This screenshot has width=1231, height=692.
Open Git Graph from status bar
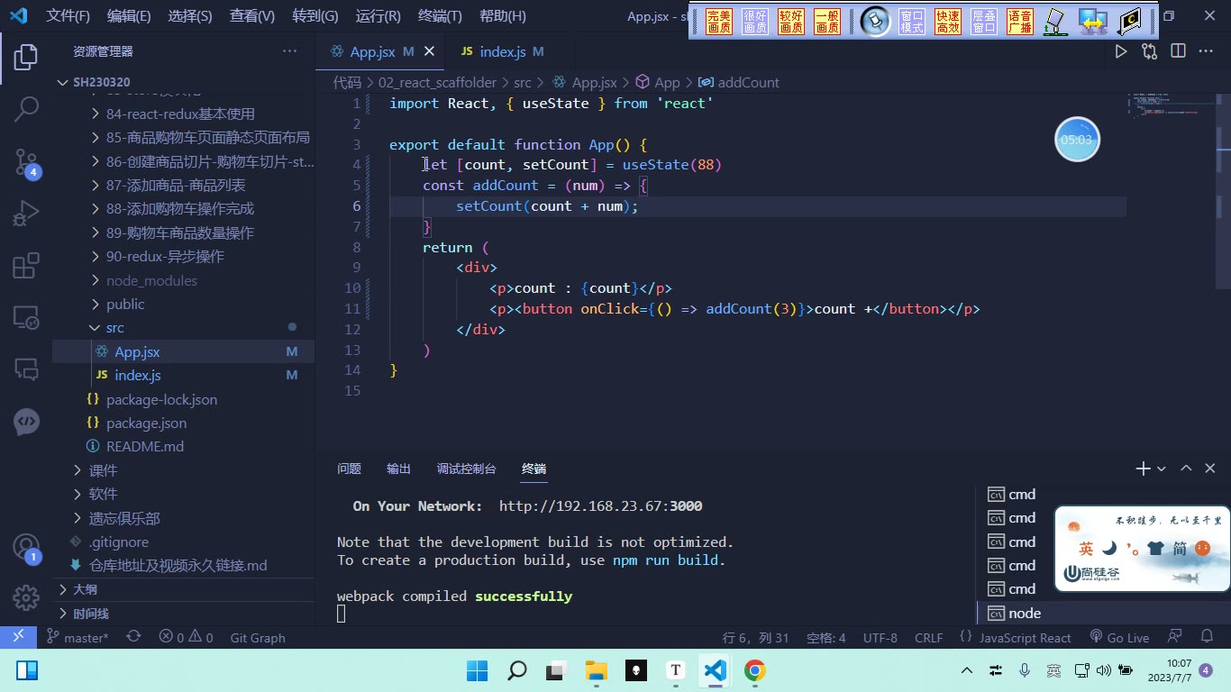(x=258, y=637)
